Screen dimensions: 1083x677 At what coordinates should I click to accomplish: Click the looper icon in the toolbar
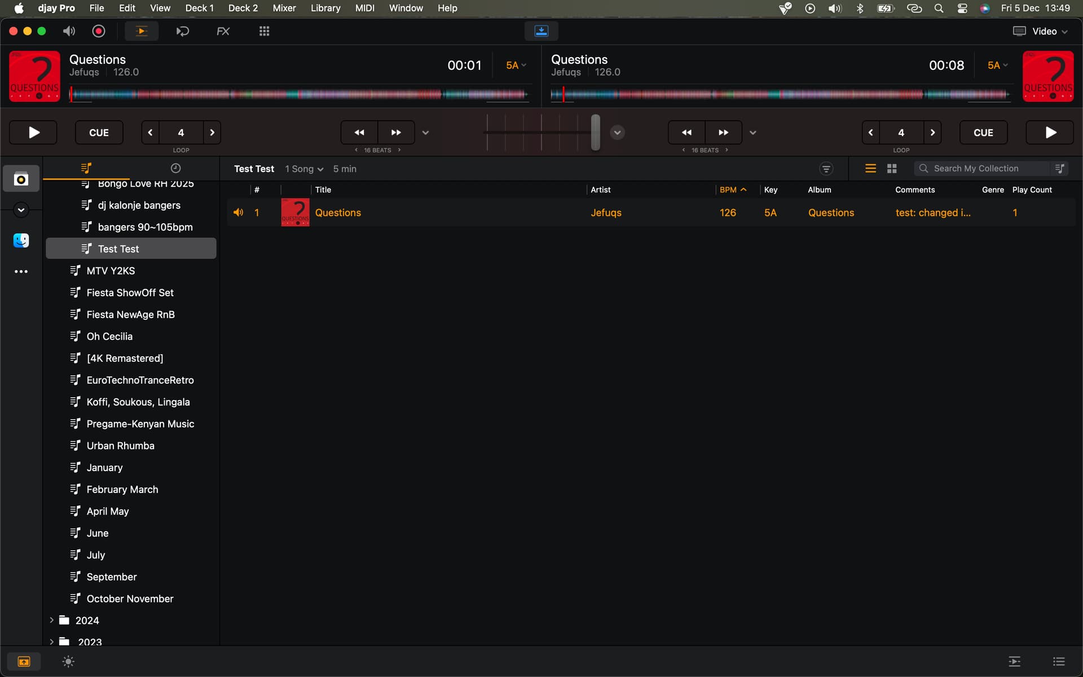click(x=182, y=31)
